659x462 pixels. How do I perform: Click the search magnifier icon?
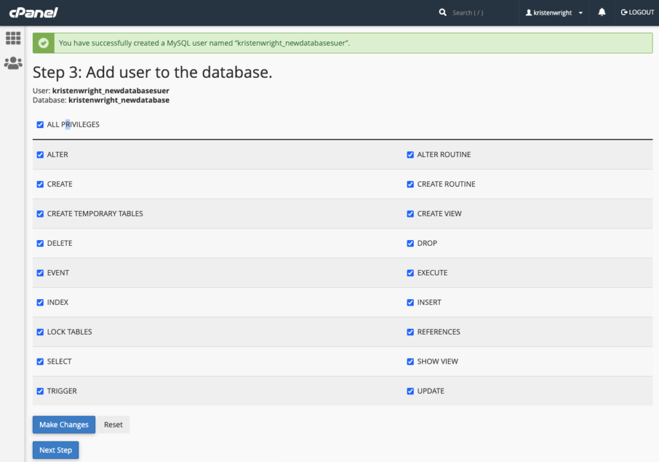tap(442, 12)
